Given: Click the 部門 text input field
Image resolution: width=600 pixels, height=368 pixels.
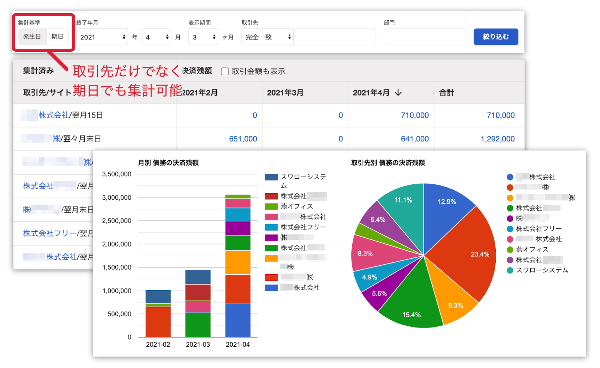Looking at the screenshot, I should [x=425, y=37].
